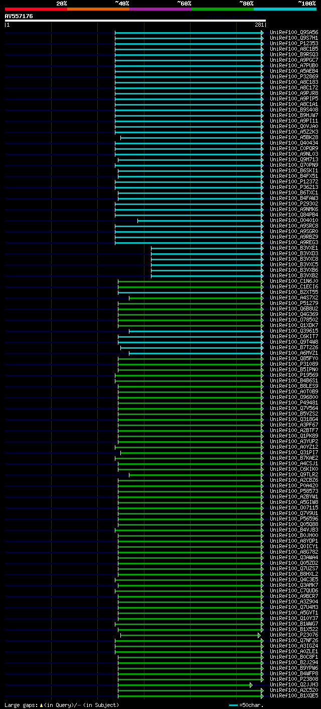Select the UniRef100_Q31PI7 label

click(x=294, y=453)
